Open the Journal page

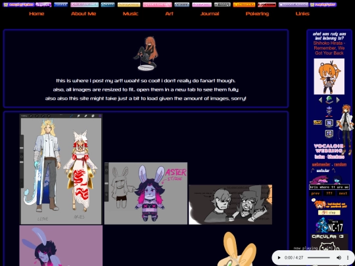(210, 14)
